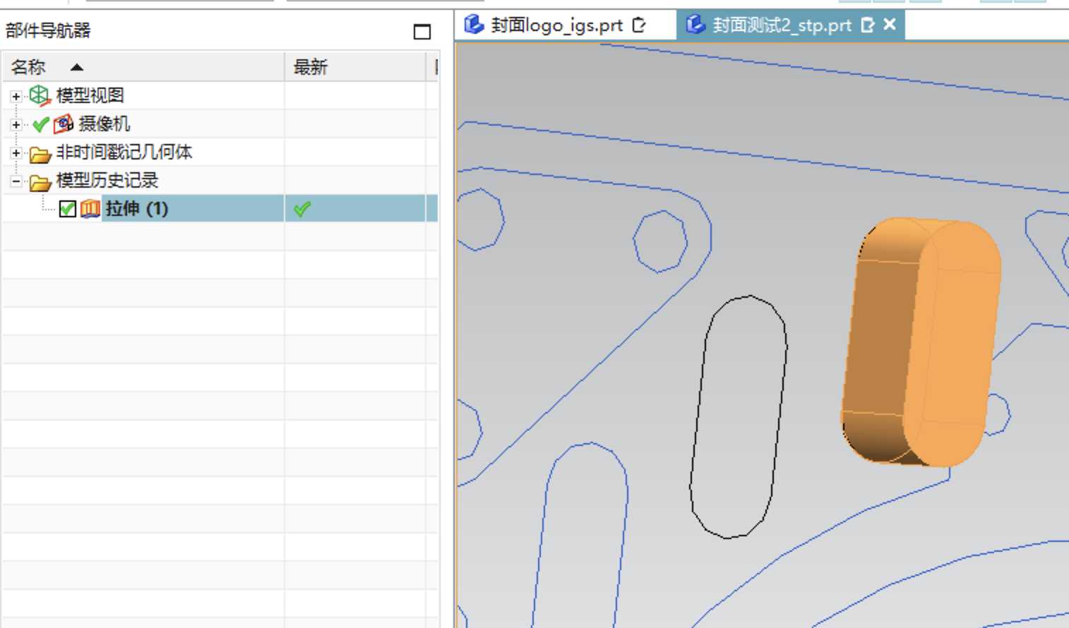Undock the 封面logo_igs.prt tab window
Screen dimensions: 1069x628
[x=639, y=25]
